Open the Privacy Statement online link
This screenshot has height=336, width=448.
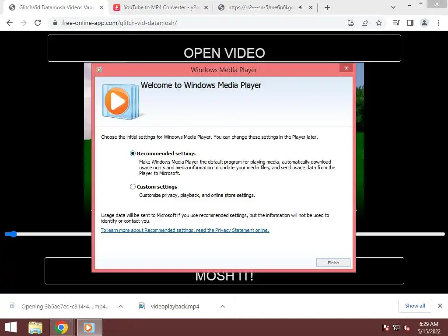pos(185,230)
